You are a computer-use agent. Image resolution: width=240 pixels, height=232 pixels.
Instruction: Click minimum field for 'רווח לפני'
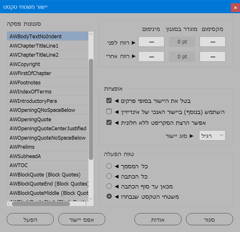tap(151, 41)
